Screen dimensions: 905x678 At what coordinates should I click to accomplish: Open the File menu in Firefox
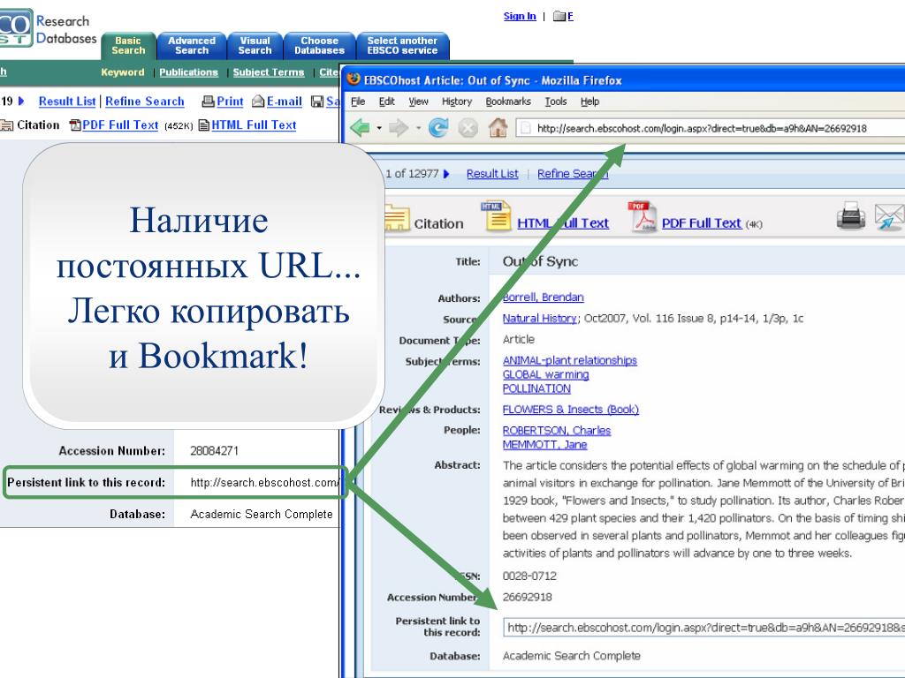[x=358, y=102]
